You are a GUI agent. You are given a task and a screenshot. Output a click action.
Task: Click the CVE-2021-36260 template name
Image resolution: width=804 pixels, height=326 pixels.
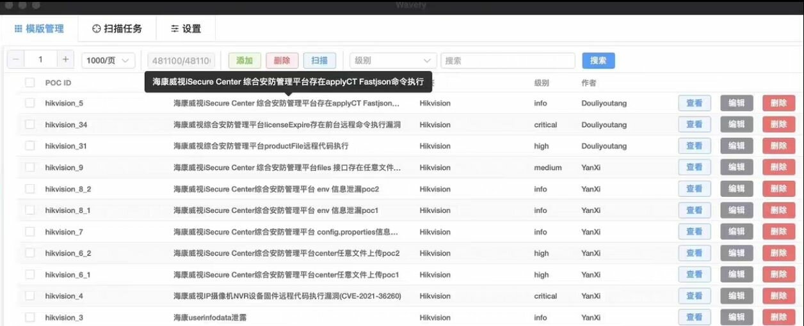[x=287, y=296]
